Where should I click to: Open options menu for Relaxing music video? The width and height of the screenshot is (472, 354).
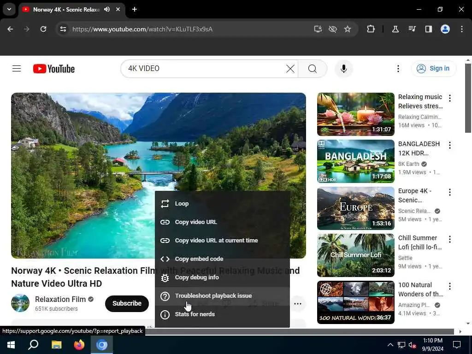[450, 98]
